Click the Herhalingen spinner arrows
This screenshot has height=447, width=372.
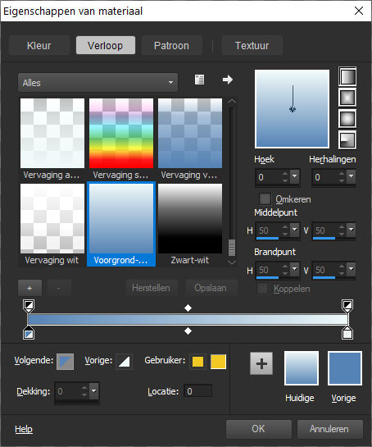(x=342, y=176)
